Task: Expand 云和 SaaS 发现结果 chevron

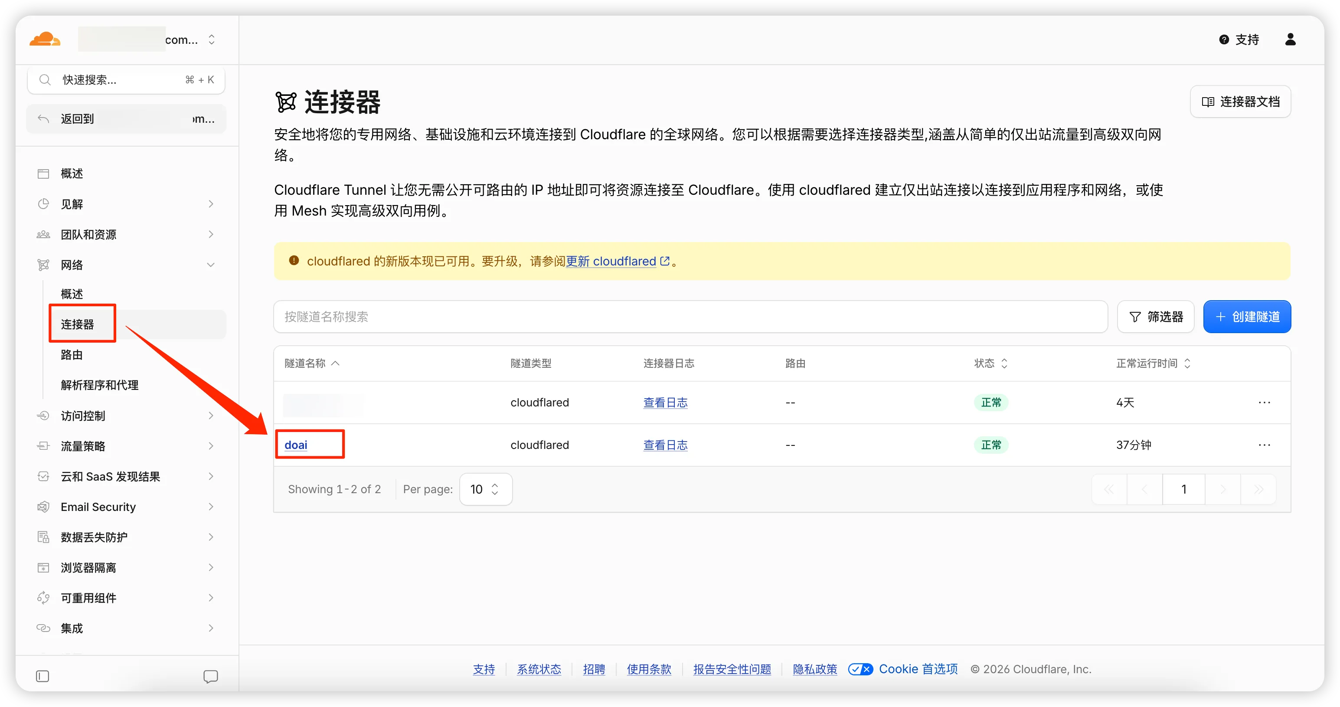Action: (211, 476)
